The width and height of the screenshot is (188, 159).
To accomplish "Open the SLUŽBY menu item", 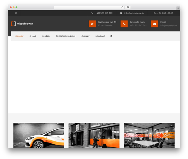I will coord(46,36).
